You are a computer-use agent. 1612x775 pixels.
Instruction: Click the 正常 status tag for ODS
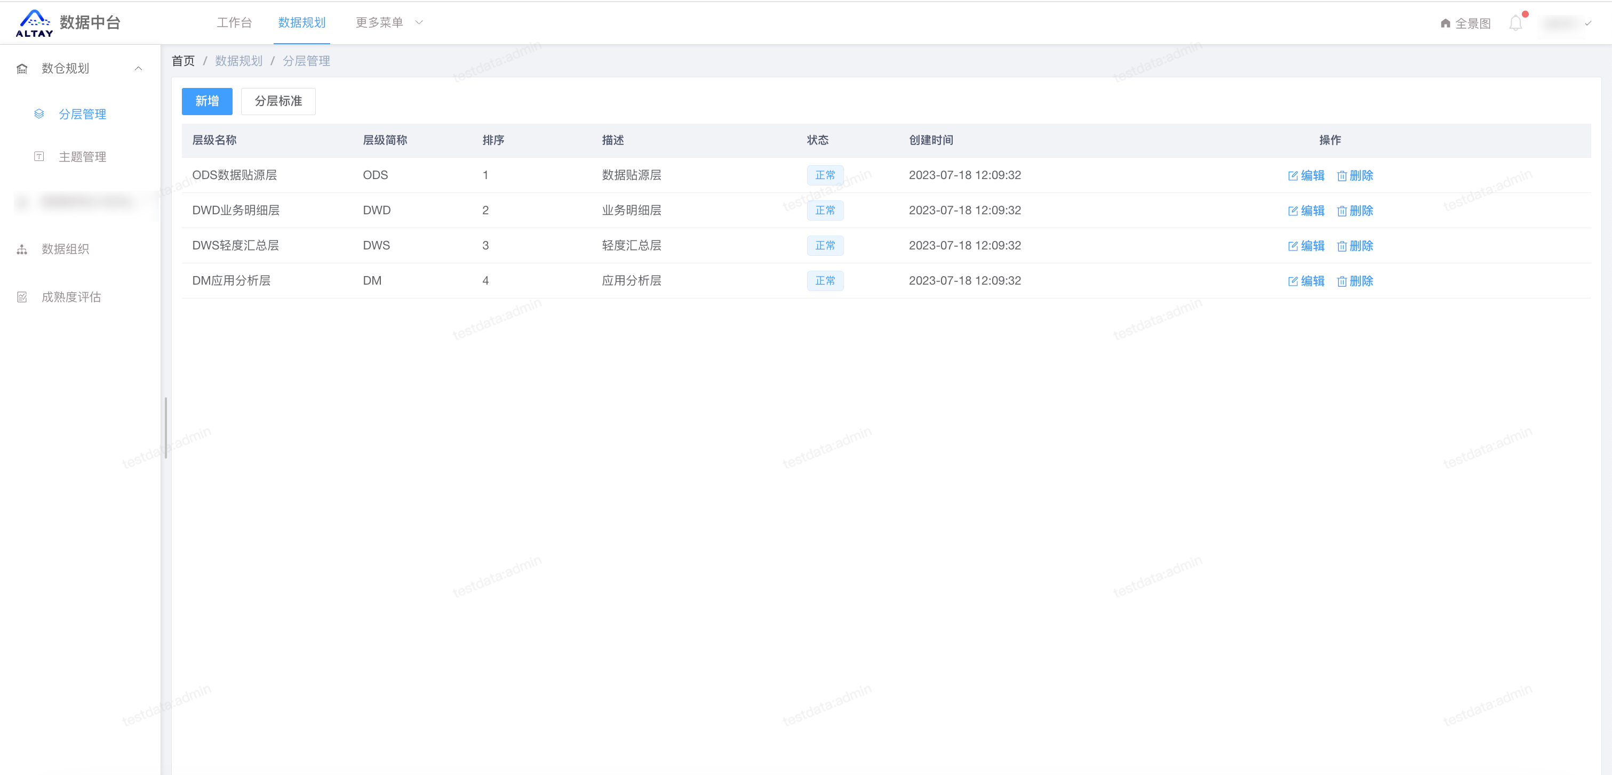coord(825,175)
